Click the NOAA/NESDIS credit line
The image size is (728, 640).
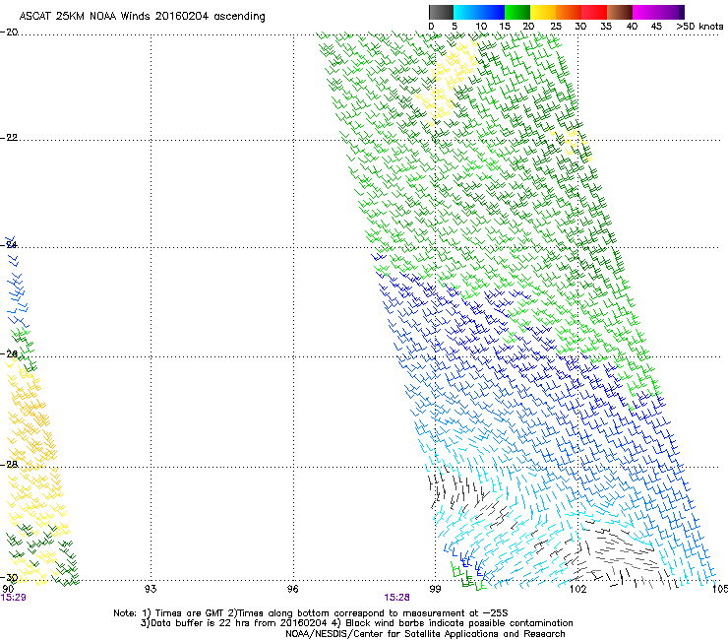(x=425, y=634)
